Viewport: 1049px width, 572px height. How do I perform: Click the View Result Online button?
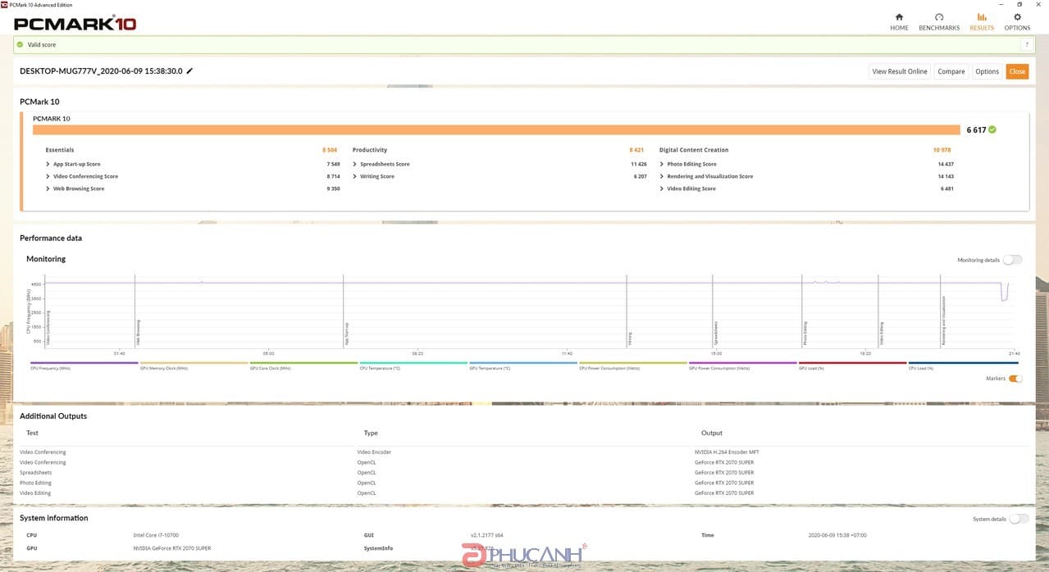pos(900,71)
